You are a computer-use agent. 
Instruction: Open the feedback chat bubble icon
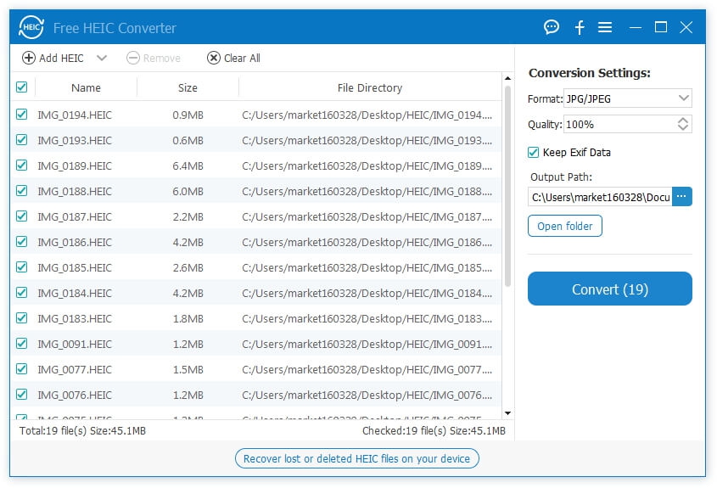click(x=552, y=27)
